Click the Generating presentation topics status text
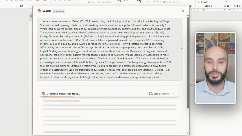Screen dimensions: 242x136 coord(63,94)
